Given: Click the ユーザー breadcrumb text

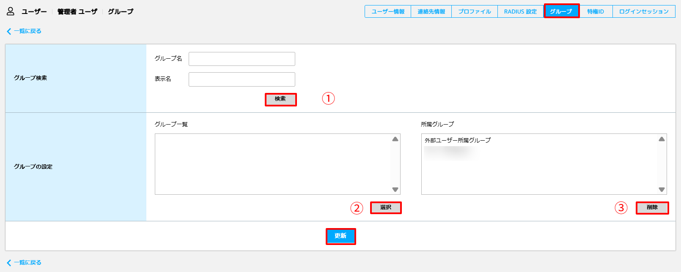Looking at the screenshot, I should pyautogui.click(x=34, y=12).
